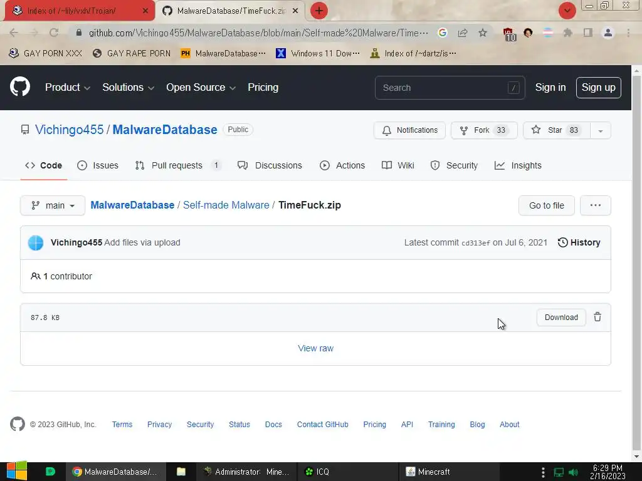The width and height of the screenshot is (642, 481).
Task: Bookmark page with star icon in address bar
Action: (483, 33)
